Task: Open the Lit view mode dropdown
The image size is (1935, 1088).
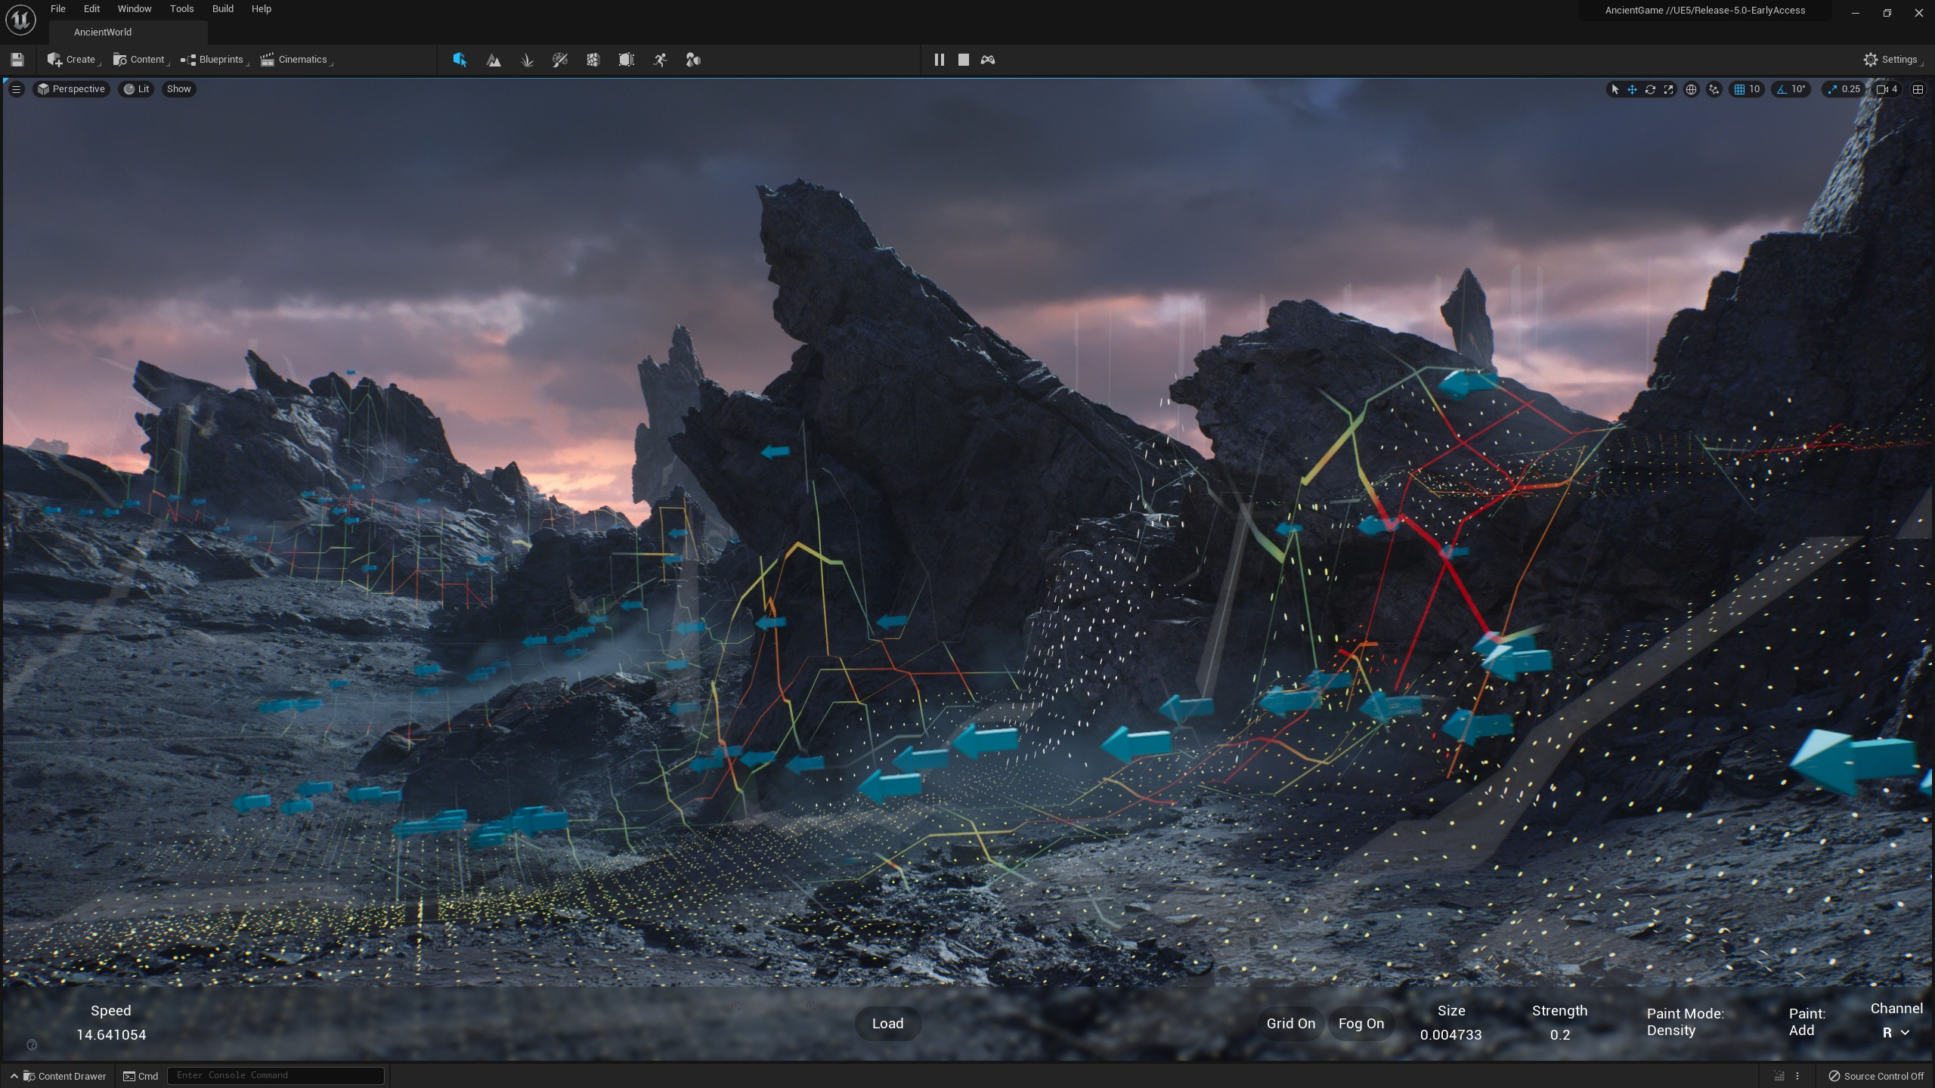Action: tap(136, 88)
